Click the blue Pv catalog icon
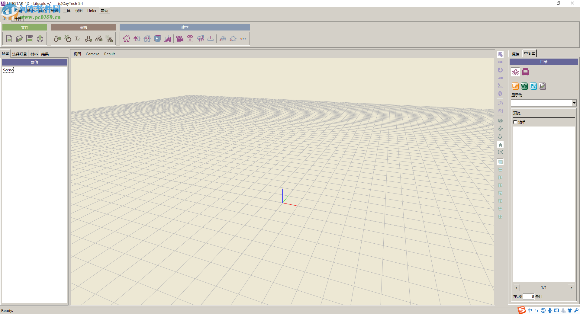The width and height of the screenshot is (580, 314). pos(533,86)
